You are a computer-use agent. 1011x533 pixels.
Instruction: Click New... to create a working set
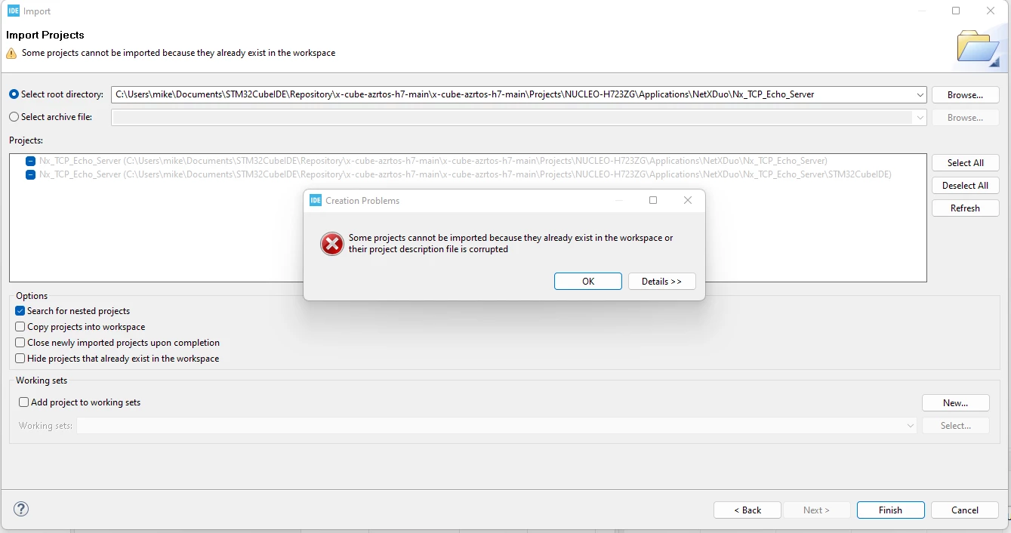[x=955, y=403]
